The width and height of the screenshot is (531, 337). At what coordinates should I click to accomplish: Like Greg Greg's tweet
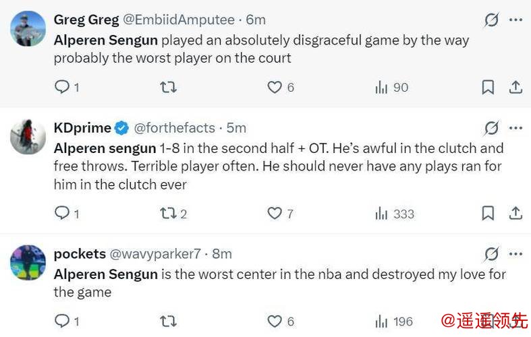[x=275, y=88]
